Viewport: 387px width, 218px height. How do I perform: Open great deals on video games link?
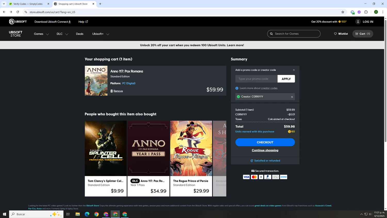point(268,206)
